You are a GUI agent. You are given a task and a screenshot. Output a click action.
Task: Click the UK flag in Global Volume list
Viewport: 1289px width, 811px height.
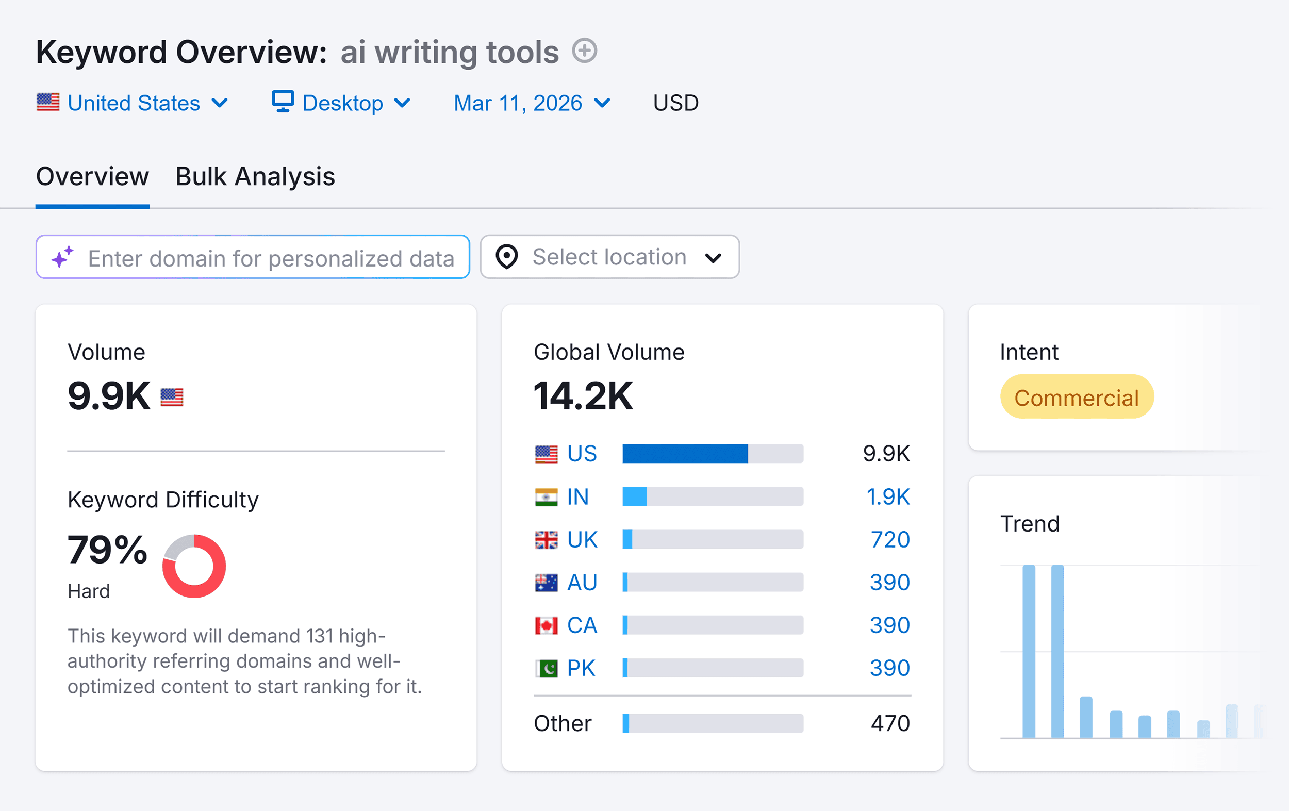547,539
